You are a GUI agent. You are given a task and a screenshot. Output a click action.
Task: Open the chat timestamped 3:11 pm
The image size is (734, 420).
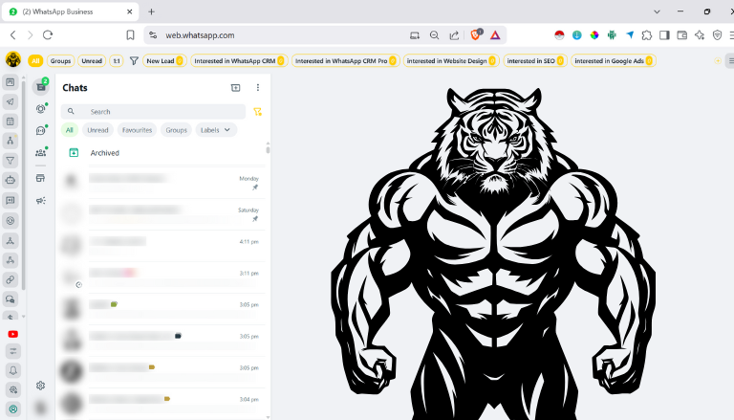162,277
